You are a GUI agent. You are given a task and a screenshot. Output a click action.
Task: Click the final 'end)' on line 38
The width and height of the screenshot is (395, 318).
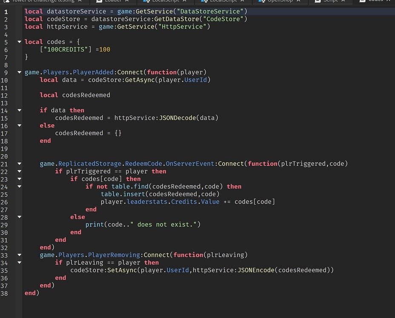click(x=32, y=293)
